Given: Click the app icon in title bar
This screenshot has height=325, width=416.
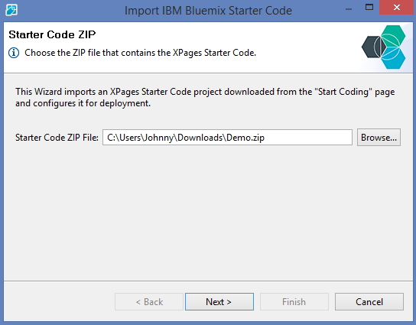Looking at the screenshot, I should [x=11, y=10].
